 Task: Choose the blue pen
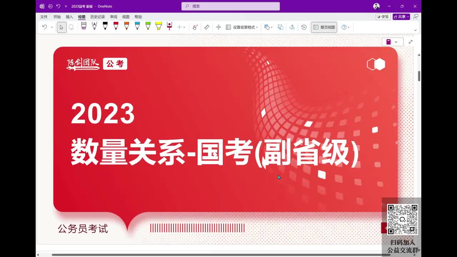(137, 26)
